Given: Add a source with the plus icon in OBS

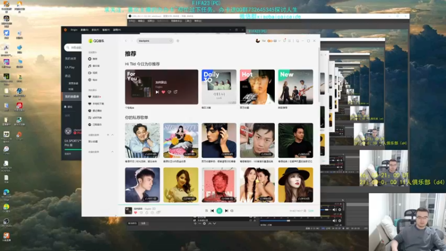Looking at the screenshot, I should [x=195, y=224].
